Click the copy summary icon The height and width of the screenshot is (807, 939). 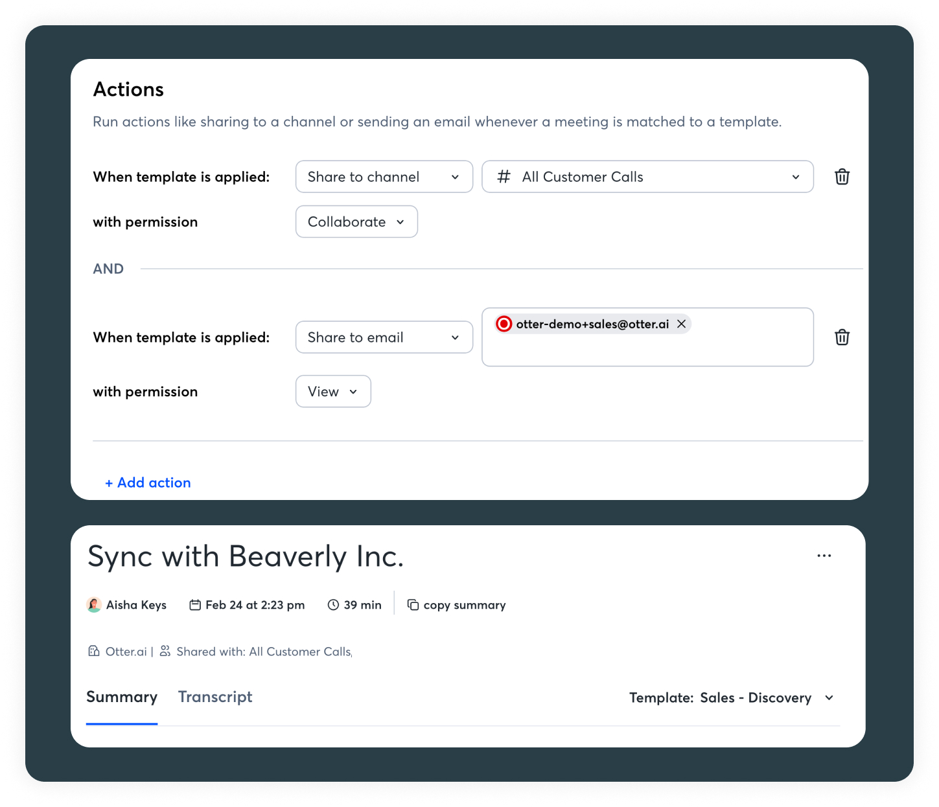click(x=413, y=605)
